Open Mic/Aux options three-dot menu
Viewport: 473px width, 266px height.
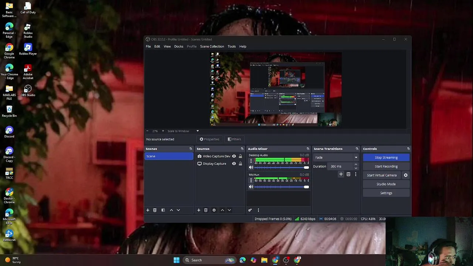pyautogui.click(x=251, y=180)
